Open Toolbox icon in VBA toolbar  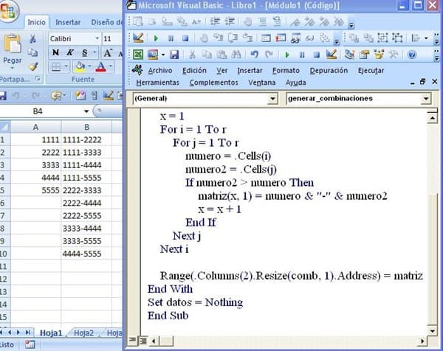(394, 54)
